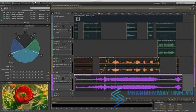Open AMBIENT track Master output dropdown

[x=63, y=32]
